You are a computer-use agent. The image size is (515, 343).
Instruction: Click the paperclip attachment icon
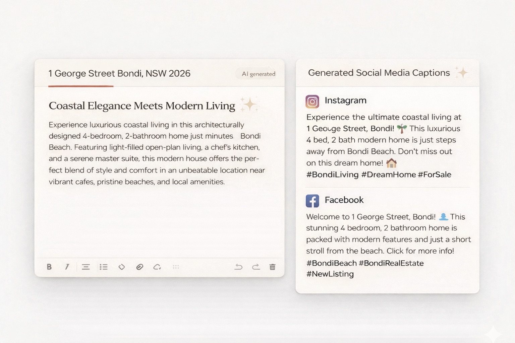click(140, 267)
